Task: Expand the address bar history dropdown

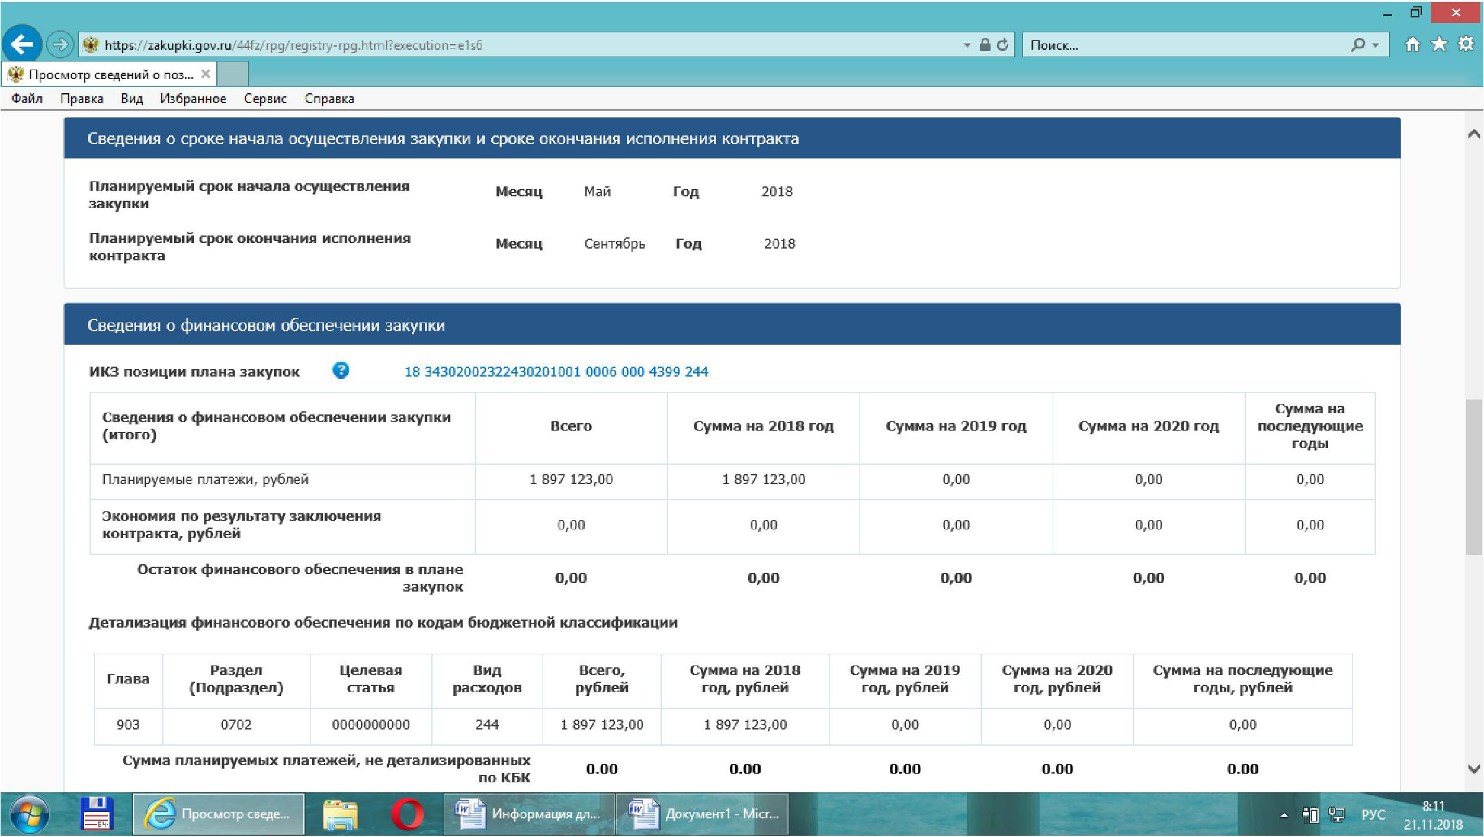Action: coord(967,45)
